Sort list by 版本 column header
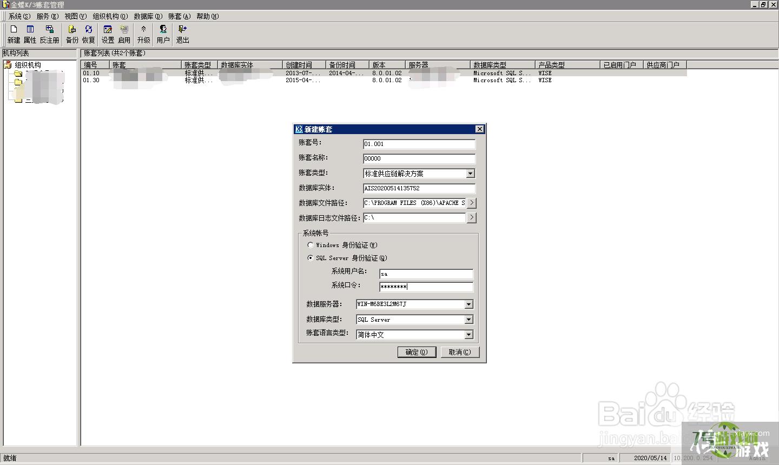 [387, 65]
